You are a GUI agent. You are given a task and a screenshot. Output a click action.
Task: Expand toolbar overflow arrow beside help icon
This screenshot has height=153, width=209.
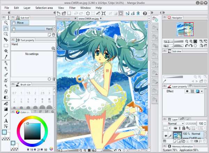149,13
